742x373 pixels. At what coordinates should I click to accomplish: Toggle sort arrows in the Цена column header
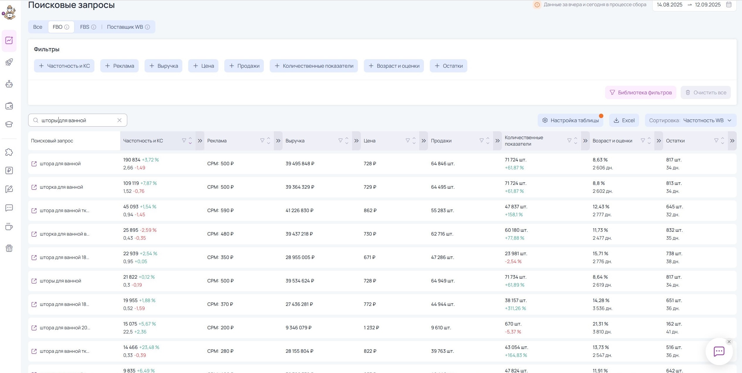pos(414,141)
